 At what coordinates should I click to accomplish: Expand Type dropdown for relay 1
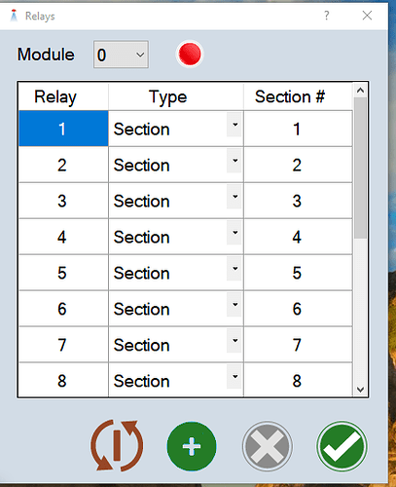tap(235, 125)
